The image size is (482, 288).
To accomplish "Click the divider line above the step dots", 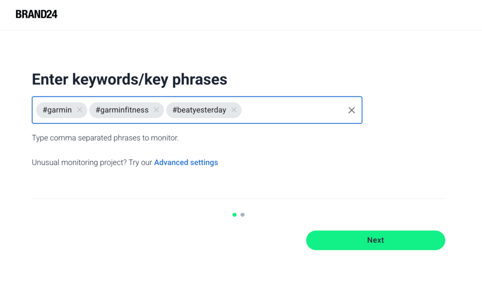I will click(x=238, y=198).
